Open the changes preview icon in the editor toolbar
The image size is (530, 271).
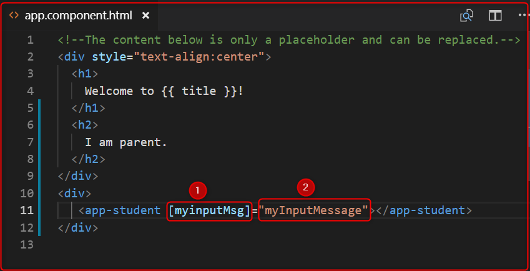[466, 16]
